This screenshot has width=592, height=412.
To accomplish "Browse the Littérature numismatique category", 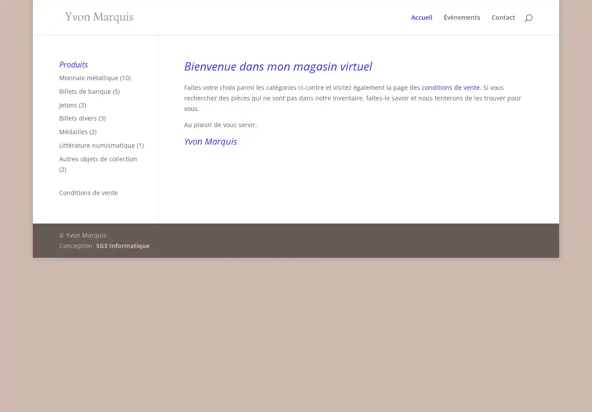I will pyautogui.click(x=97, y=146).
